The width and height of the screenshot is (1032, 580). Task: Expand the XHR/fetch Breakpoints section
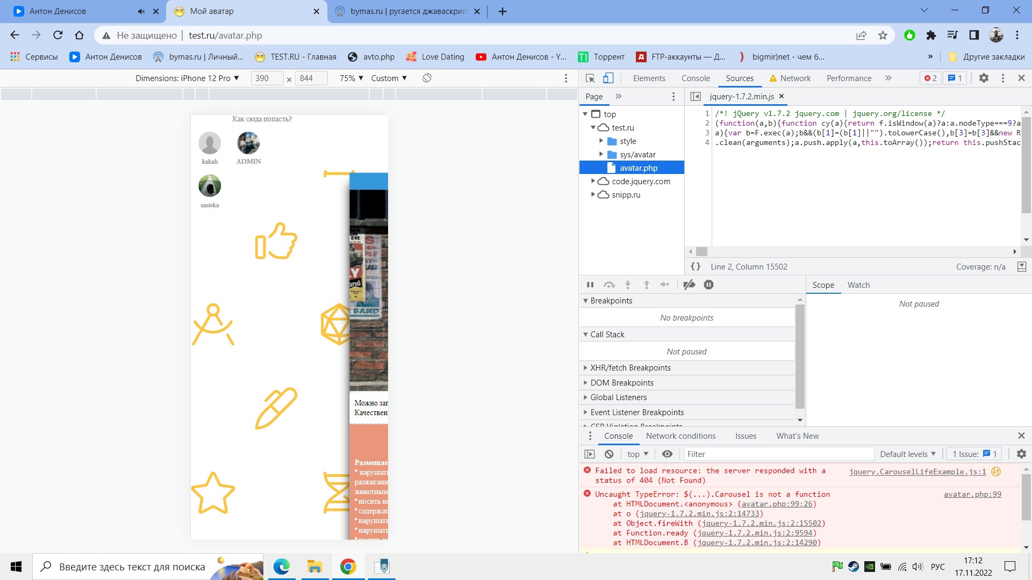(x=630, y=368)
